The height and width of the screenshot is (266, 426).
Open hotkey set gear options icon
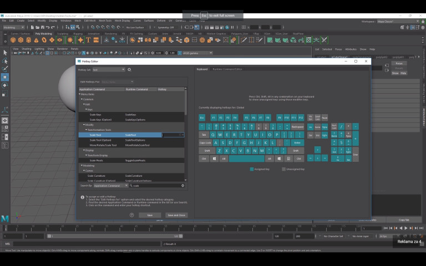(x=129, y=70)
